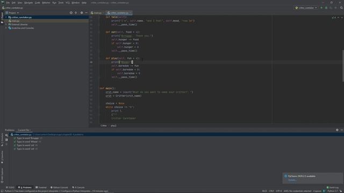Open the Python Console tool window

click(59, 188)
